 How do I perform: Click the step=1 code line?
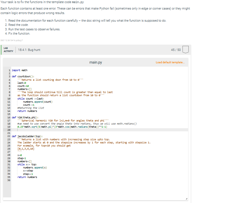click(22, 158)
